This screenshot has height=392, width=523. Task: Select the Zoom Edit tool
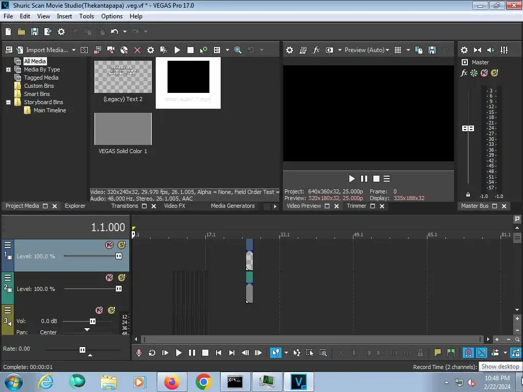pyautogui.click(x=323, y=353)
